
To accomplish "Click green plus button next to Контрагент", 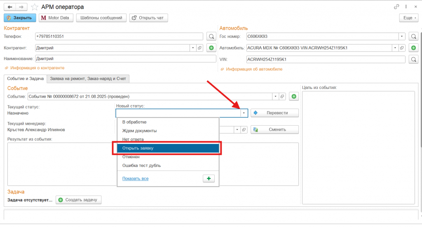I will coord(211,48).
